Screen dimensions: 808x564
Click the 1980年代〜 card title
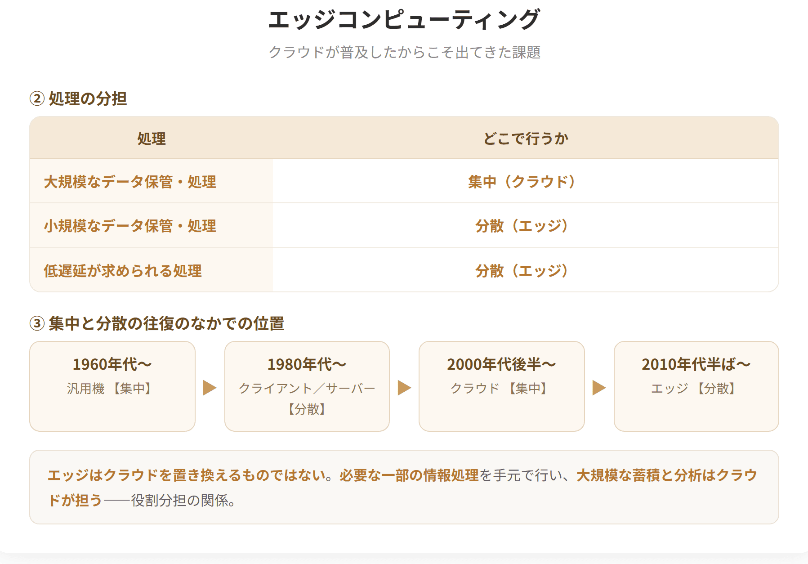(x=307, y=364)
